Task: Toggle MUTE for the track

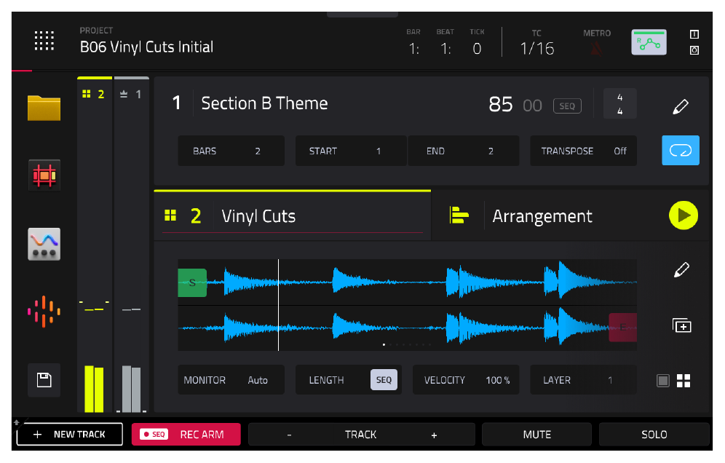Action: [536, 435]
